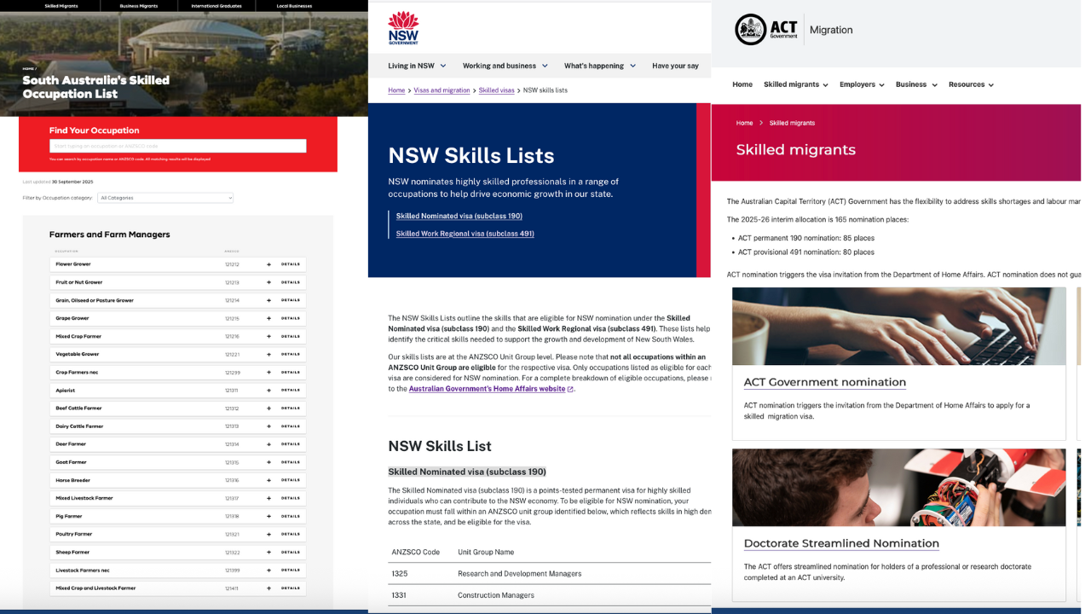Click ANZSCO code 1331 in the table

point(399,595)
